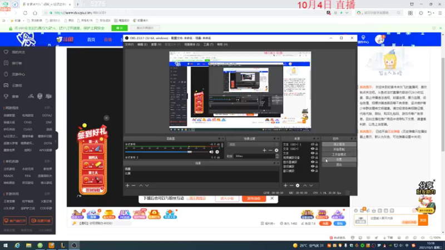Open transition properties gear icon

(x=276, y=150)
